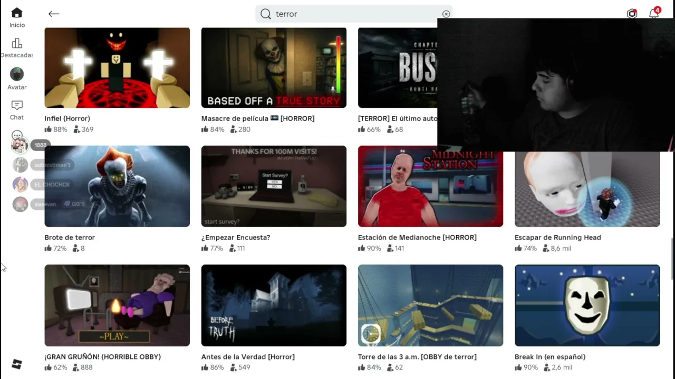Click the more options ellipsis icon
This screenshot has width=675, height=379.
(x=17, y=136)
